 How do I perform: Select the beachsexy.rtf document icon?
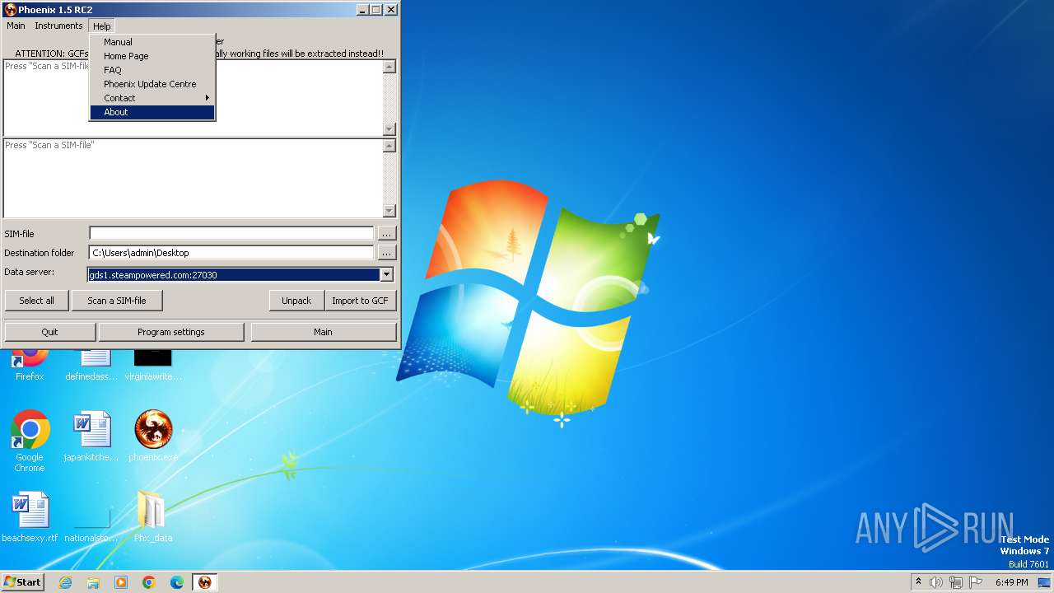30,517
